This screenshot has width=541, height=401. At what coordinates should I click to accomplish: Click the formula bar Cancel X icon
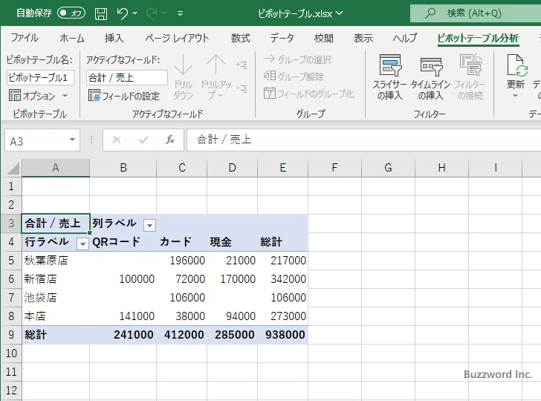tap(117, 140)
